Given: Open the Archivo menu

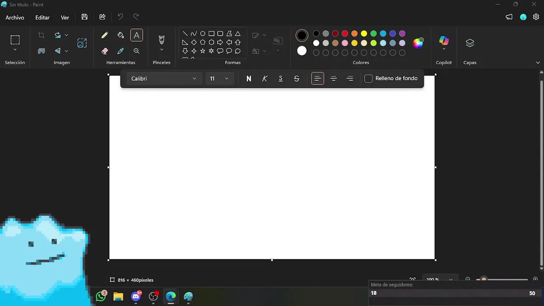Looking at the screenshot, I should [x=15, y=17].
